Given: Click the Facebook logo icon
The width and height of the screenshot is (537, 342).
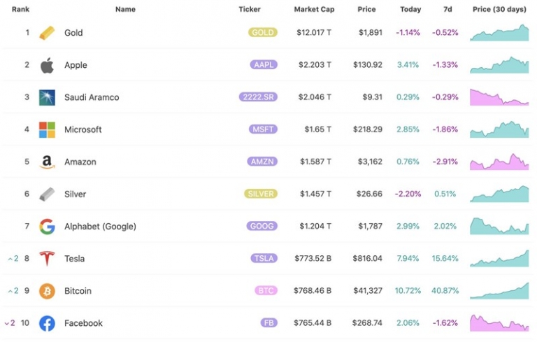Looking at the screenshot, I should (47, 323).
